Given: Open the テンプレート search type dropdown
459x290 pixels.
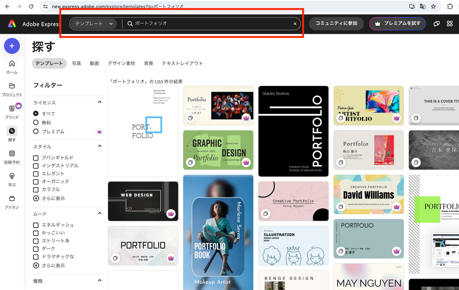Looking at the screenshot, I should pyautogui.click(x=93, y=23).
